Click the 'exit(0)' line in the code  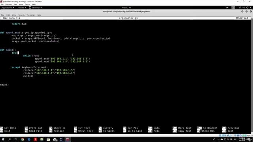coord(28,76)
